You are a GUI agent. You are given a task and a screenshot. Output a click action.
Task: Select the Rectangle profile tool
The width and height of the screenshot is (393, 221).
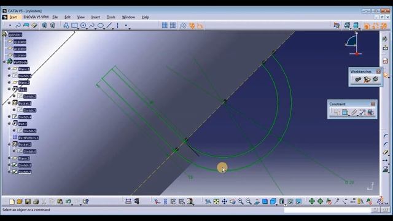74,25
